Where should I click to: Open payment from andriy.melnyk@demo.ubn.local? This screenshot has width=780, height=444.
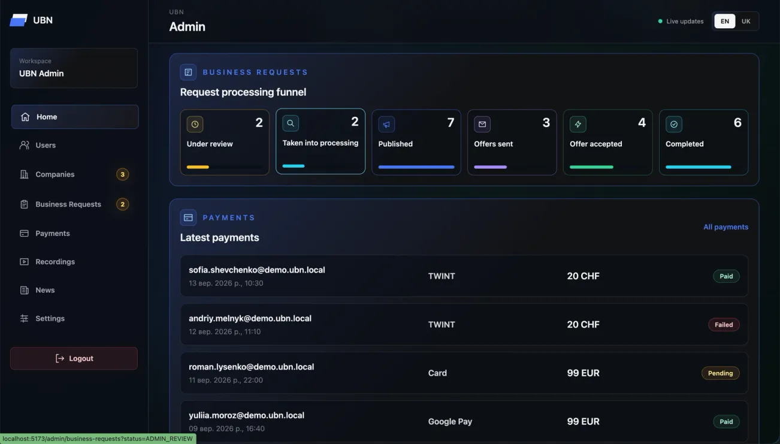464,325
